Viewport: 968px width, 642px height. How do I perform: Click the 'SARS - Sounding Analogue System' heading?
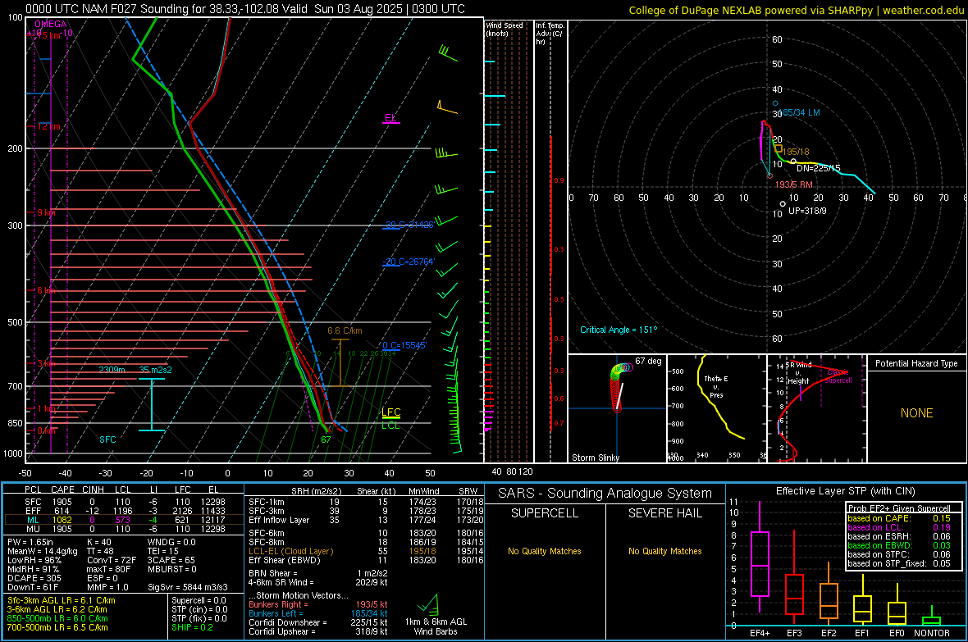pyautogui.click(x=605, y=494)
